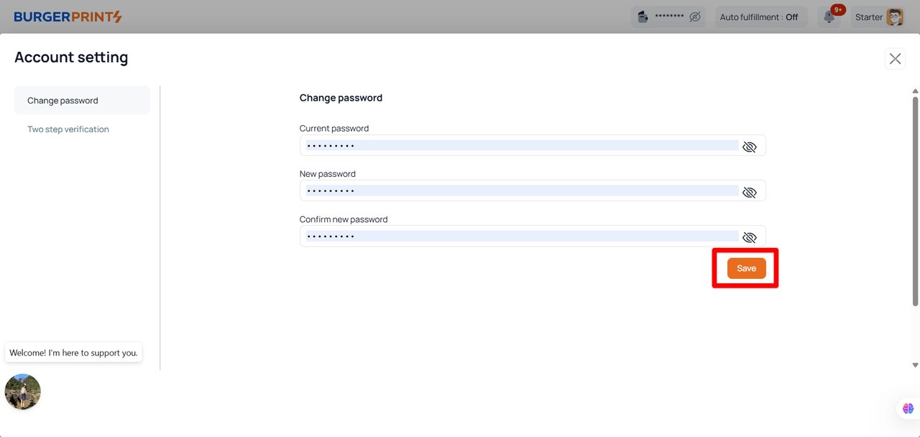Click the welcome support message bubble

point(73,353)
